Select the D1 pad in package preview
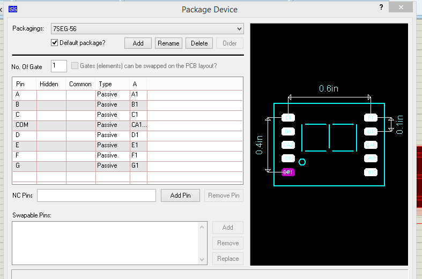 (x=288, y=131)
